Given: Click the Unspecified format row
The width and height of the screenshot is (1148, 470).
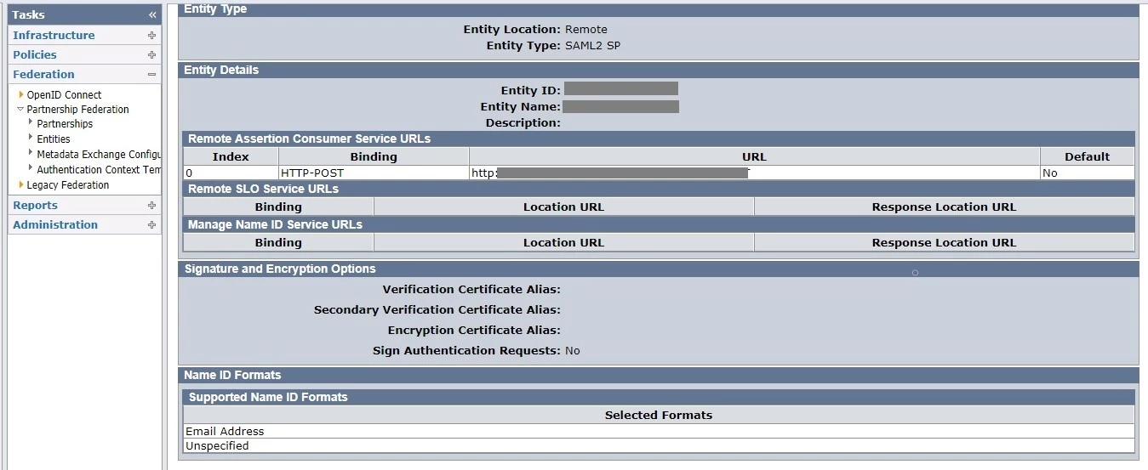Looking at the screenshot, I should coord(659,446).
